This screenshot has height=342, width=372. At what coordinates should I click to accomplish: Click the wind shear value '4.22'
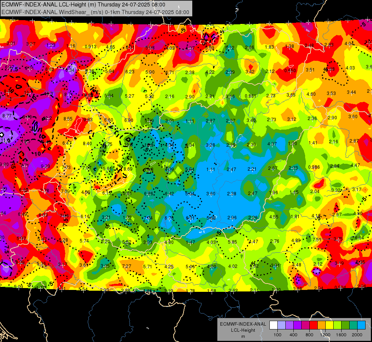pos(210,72)
